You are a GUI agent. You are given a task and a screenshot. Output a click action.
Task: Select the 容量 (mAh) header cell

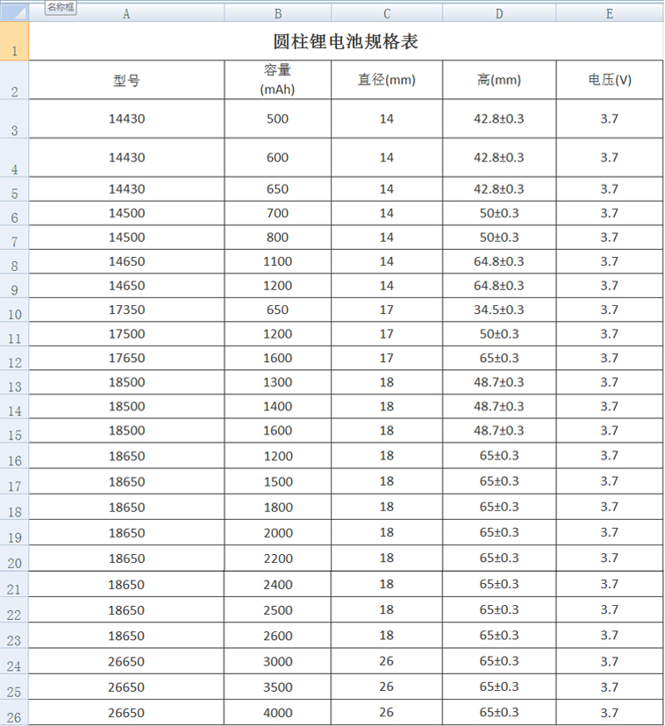click(x=277, y=80)
